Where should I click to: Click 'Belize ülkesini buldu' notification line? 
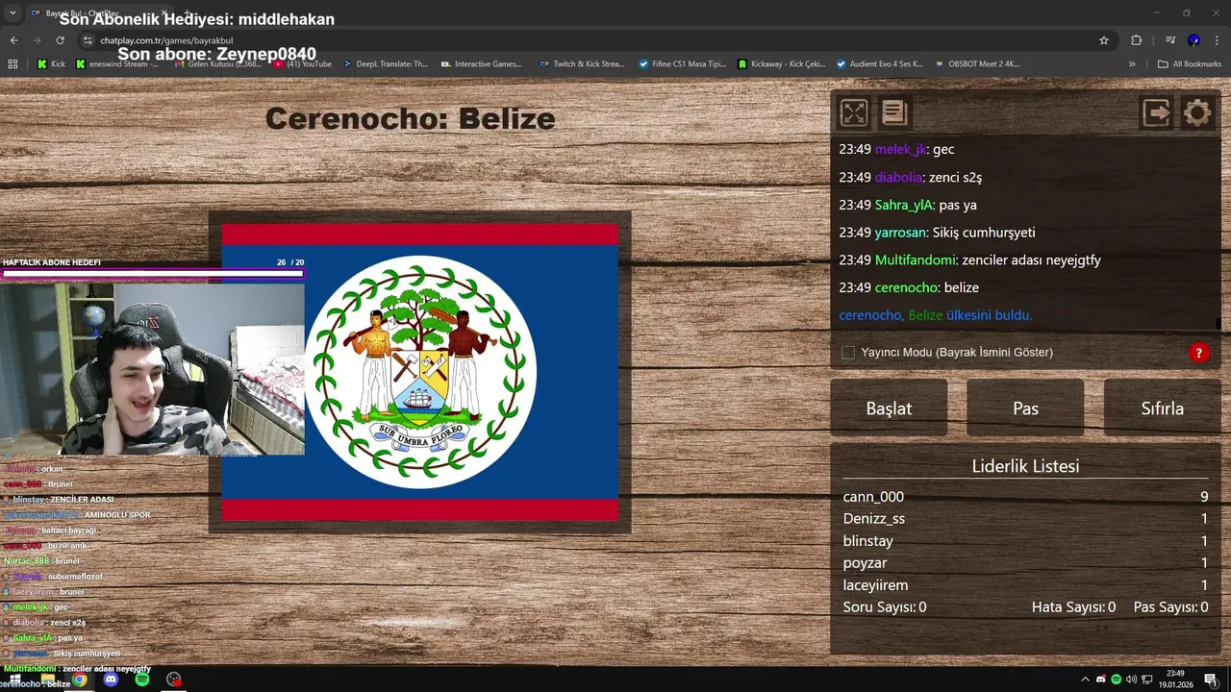click(935, 315)
